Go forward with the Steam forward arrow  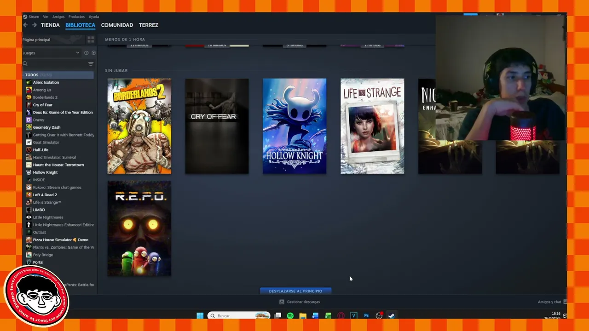pos(34,25)
